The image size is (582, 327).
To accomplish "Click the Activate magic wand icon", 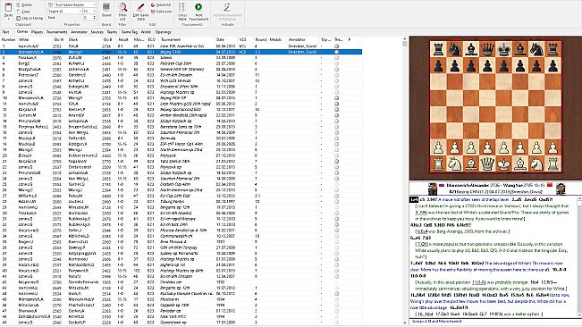I will point(227,7).
